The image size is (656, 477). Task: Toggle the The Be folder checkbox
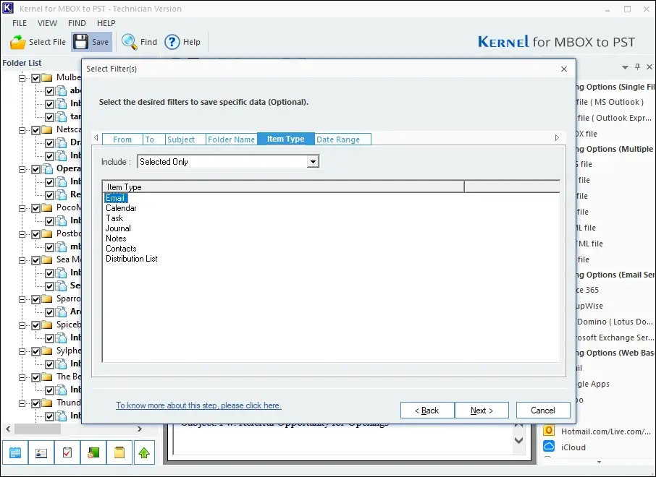(x=36, y=377)
